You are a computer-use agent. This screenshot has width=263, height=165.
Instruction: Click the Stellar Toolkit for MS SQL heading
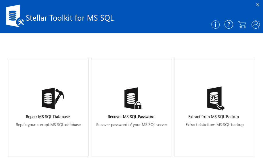(x=70, y=18)
